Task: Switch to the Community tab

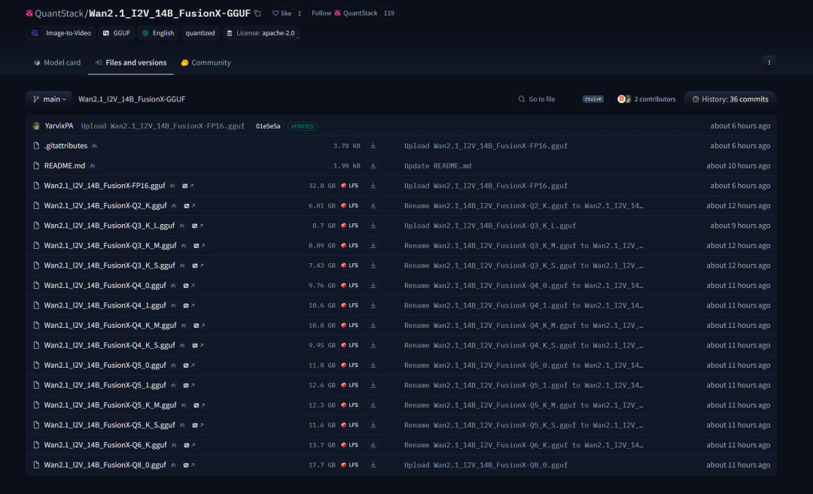Action: [x=206, y=62]
